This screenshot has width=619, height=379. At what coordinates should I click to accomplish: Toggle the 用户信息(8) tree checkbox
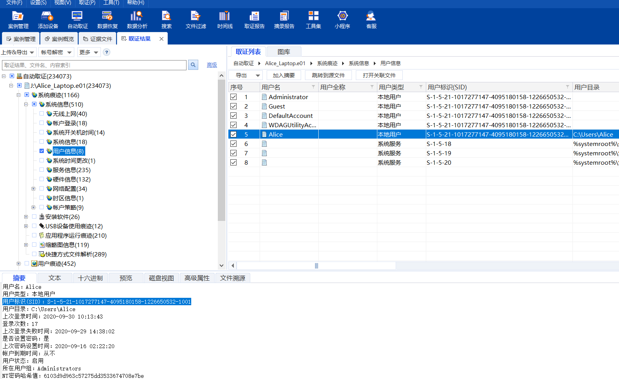pos(41,151)
